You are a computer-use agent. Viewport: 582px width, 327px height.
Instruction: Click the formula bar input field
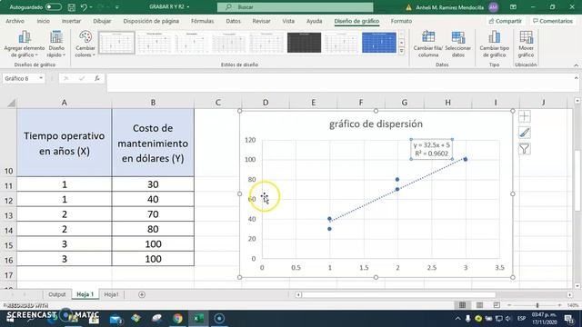click(339, 83)
